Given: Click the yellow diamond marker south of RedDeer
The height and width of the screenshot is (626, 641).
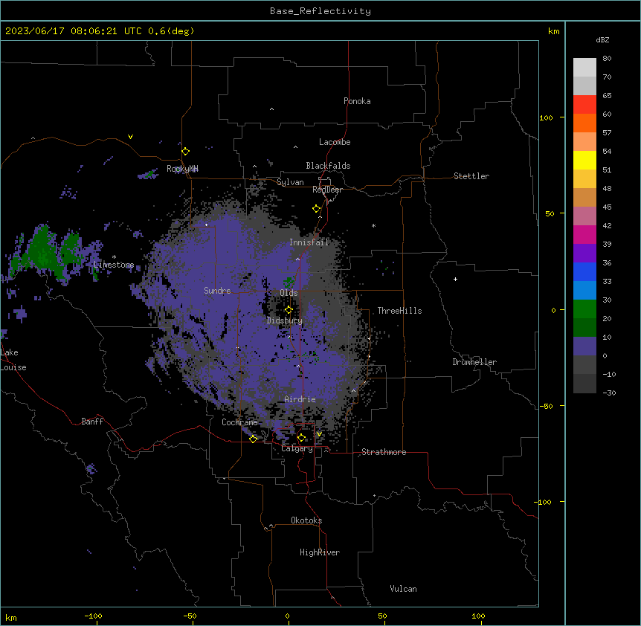Looking at the screenshot, I should [316, 209].
